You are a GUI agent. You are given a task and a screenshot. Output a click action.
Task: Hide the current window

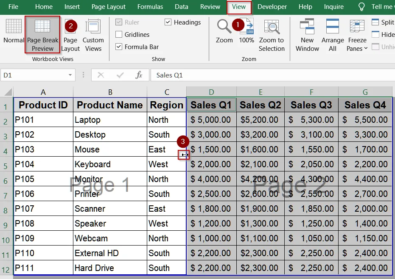click(x=383, y=34)
